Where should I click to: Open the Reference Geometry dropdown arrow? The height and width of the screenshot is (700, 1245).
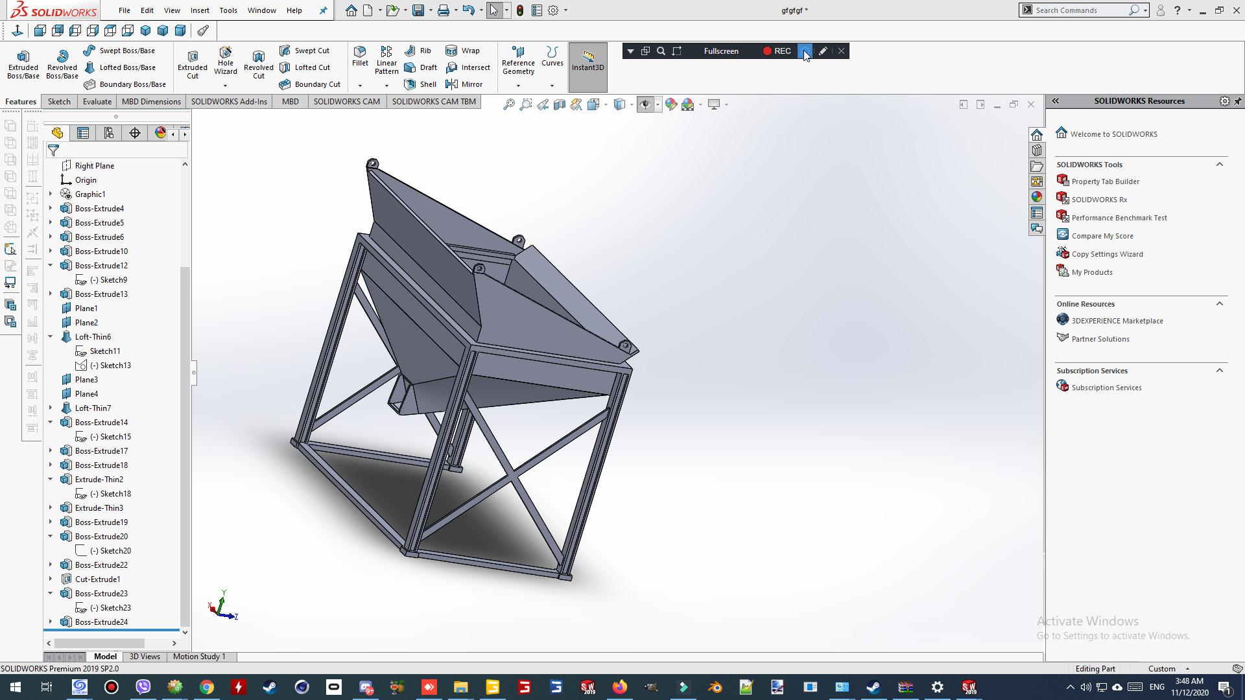(x=517, y=86)
